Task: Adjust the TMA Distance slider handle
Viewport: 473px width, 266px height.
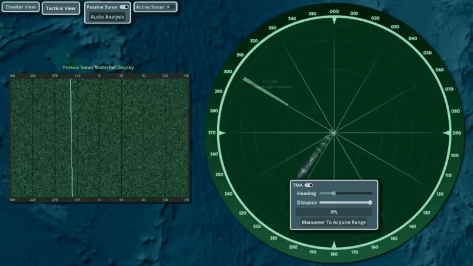Action: tap(370, 202)
